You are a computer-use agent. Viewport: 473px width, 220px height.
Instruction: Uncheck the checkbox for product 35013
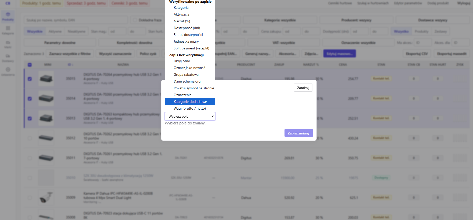30,118
